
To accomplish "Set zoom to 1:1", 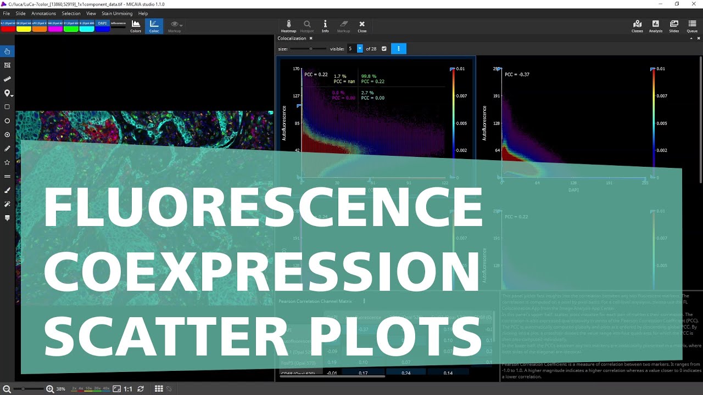I will [128, 389].
